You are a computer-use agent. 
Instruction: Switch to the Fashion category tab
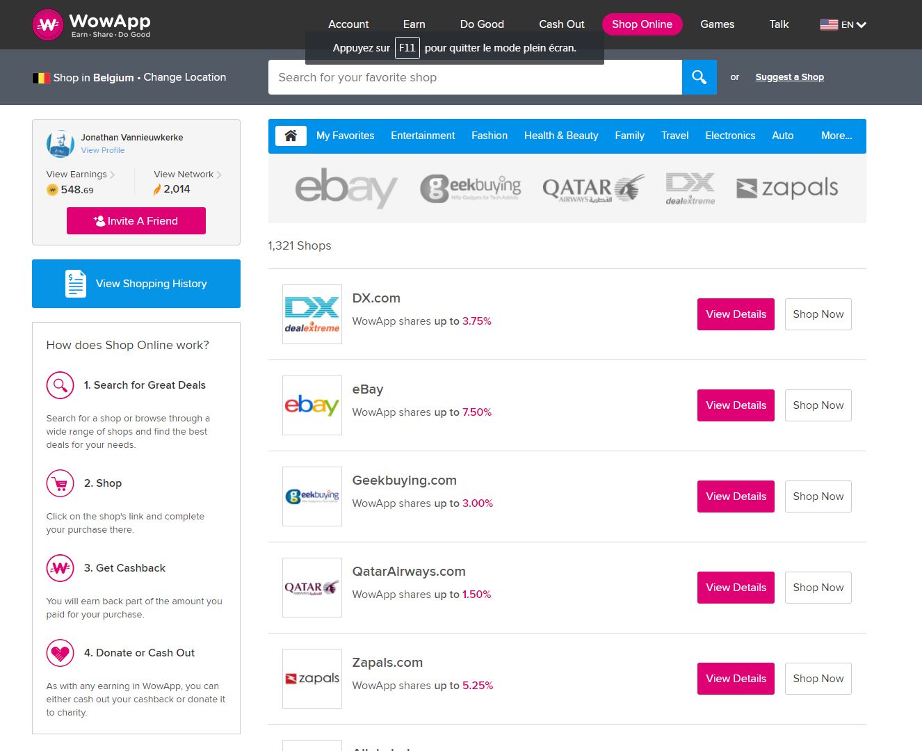coord(490,136)
